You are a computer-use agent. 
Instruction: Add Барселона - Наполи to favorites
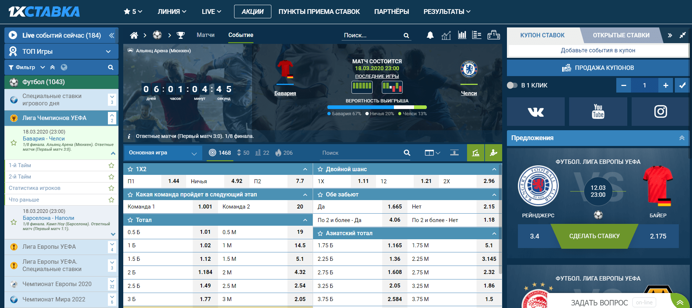tap(14, 222)
